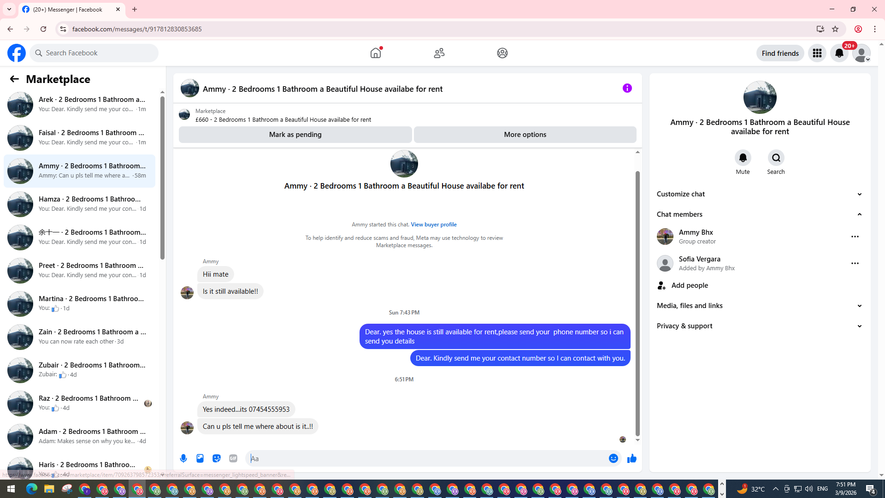Send a thumbs-up like
Viewport: 885px width, 498px height.
pyautogui.click(x=631, y=458)
